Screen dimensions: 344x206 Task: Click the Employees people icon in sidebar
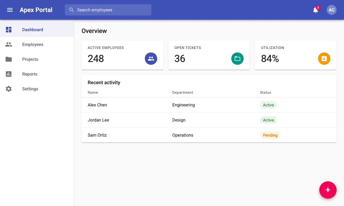coord(9,44)
